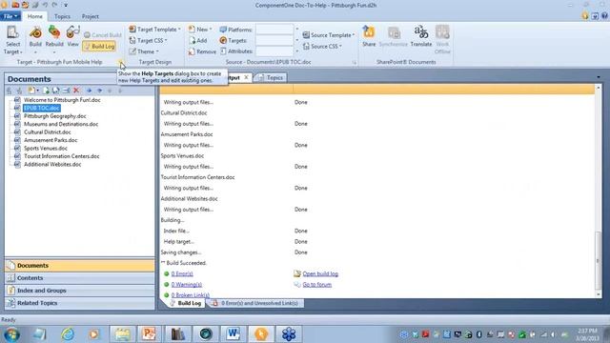
Task: Click the Add document button
Action: (198, 40)
